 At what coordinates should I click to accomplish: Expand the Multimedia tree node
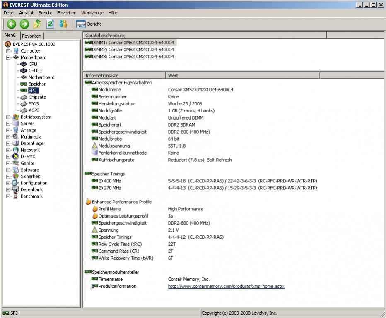[8, 136]
